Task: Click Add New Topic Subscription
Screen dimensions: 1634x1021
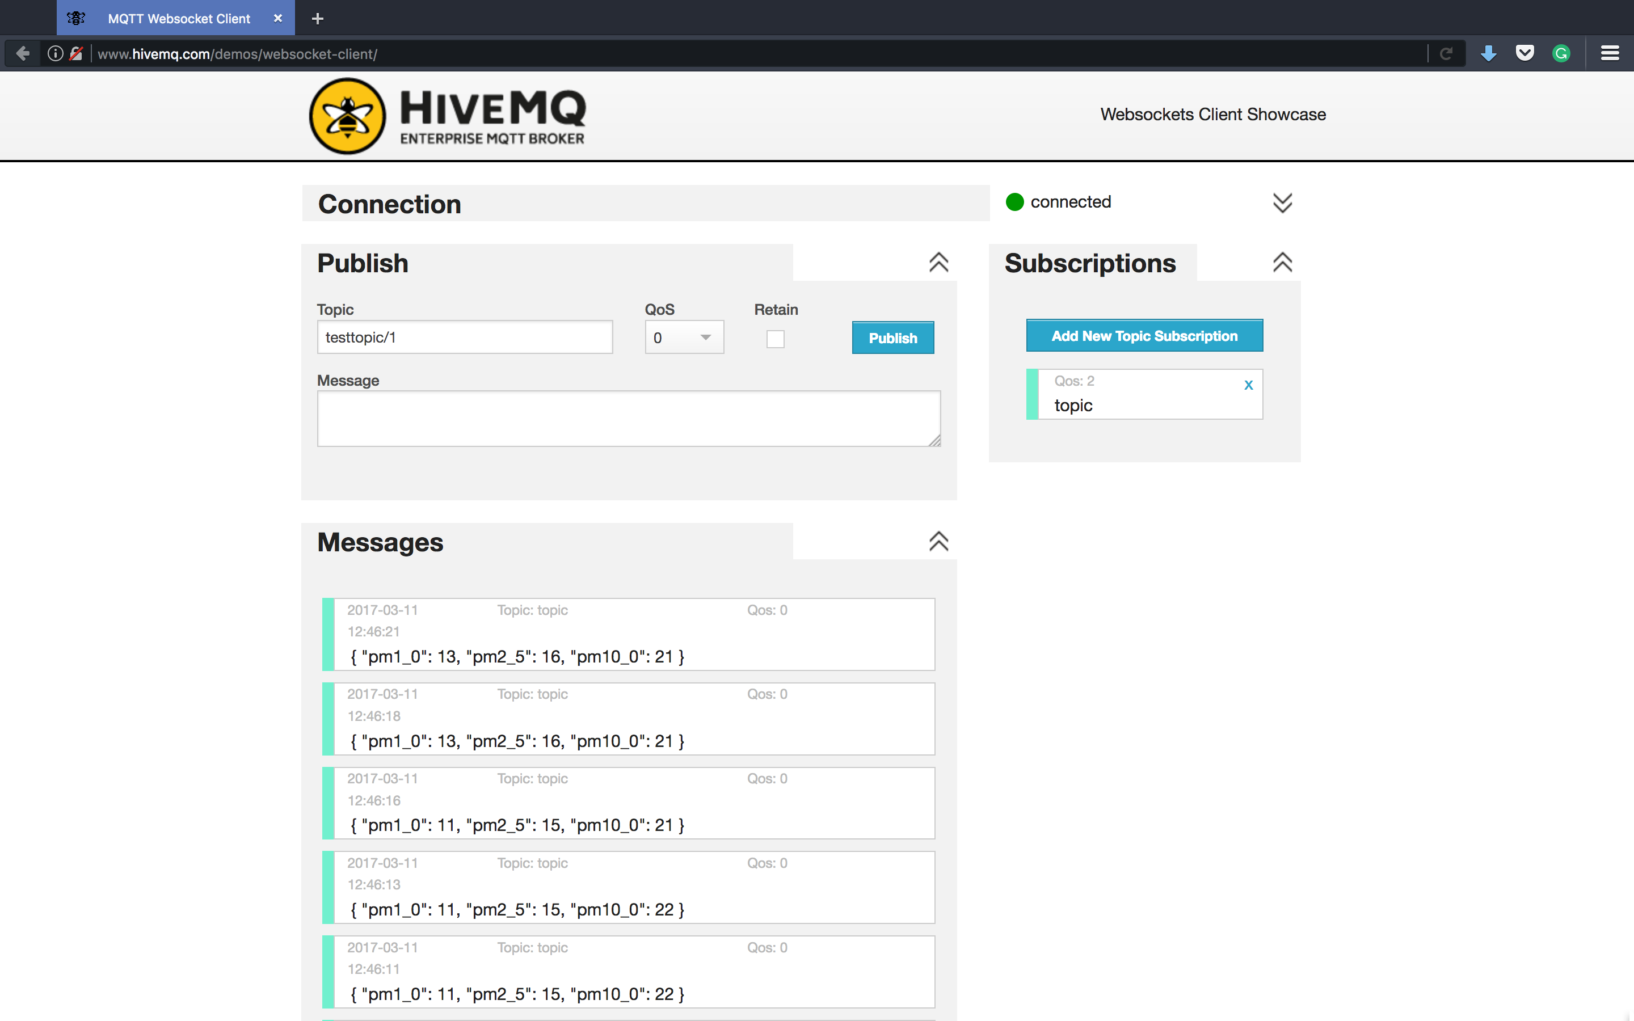Action: [x=1144, y=336]
